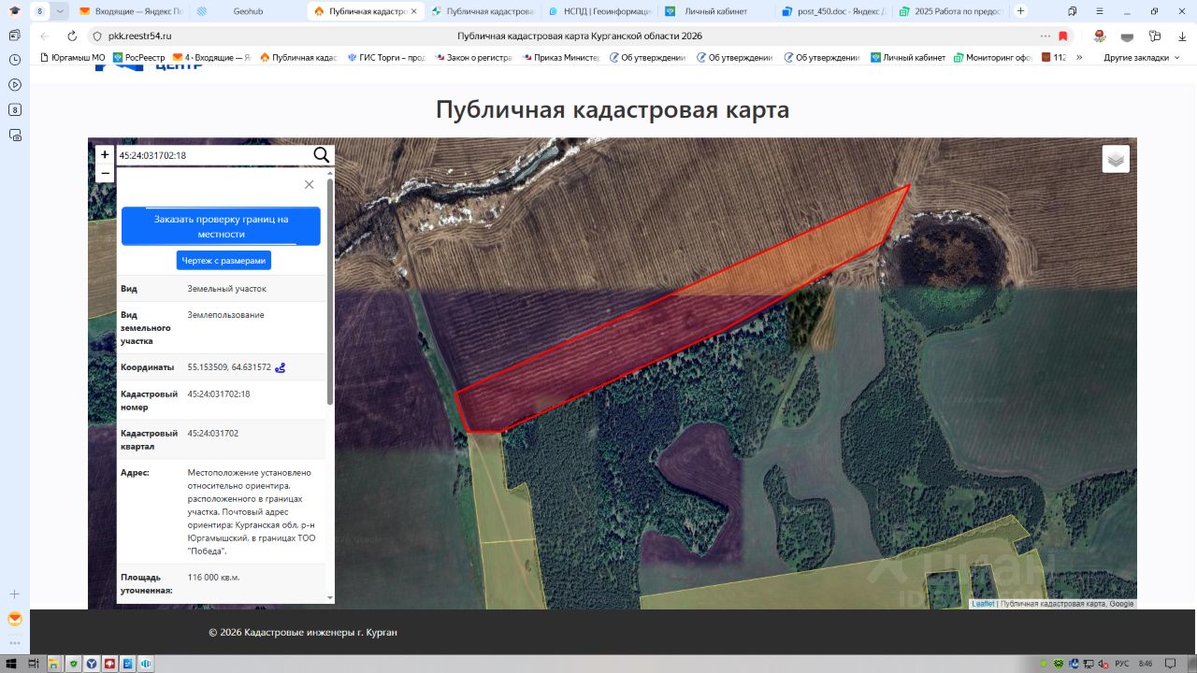Click the Землепользование parcel type value

[x=226, y=315]
